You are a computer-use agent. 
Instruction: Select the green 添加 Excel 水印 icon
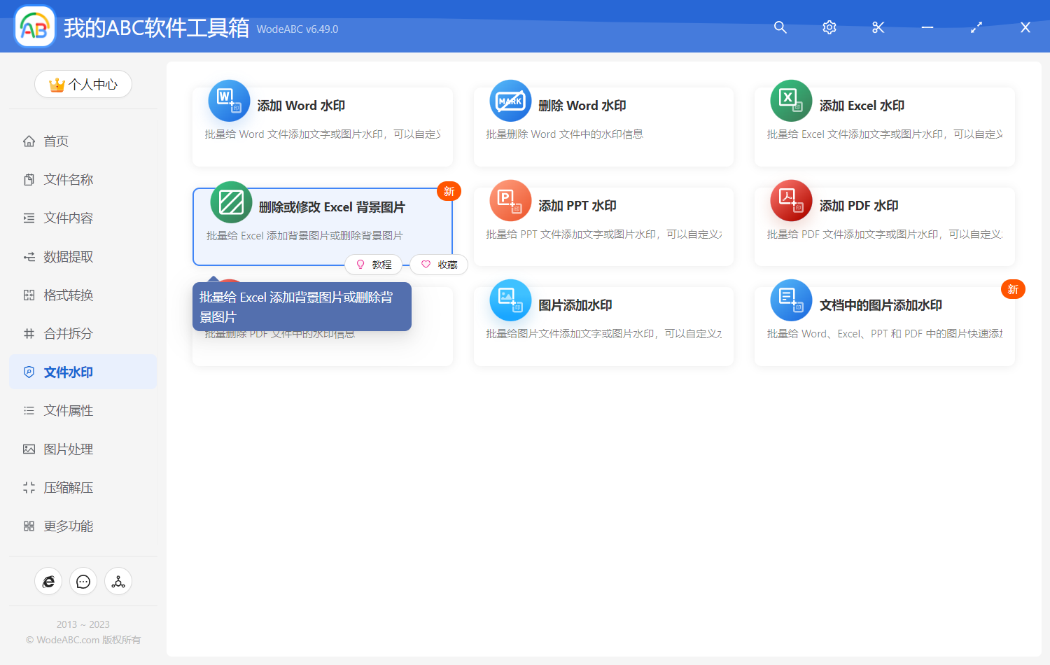pyautogui.click(x=791, y=101)
